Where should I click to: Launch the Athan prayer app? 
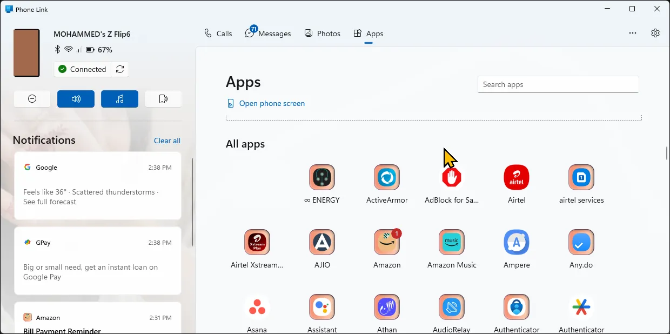pos(387,307)
